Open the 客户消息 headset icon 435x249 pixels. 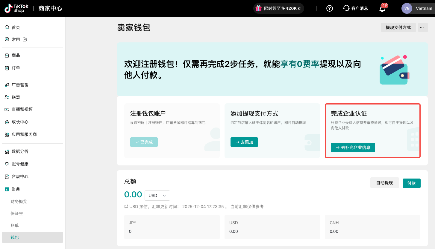346,8
